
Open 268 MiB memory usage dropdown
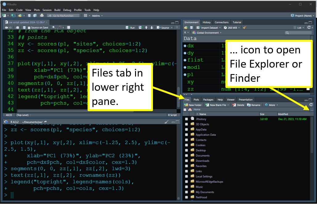tap(232, 28)
